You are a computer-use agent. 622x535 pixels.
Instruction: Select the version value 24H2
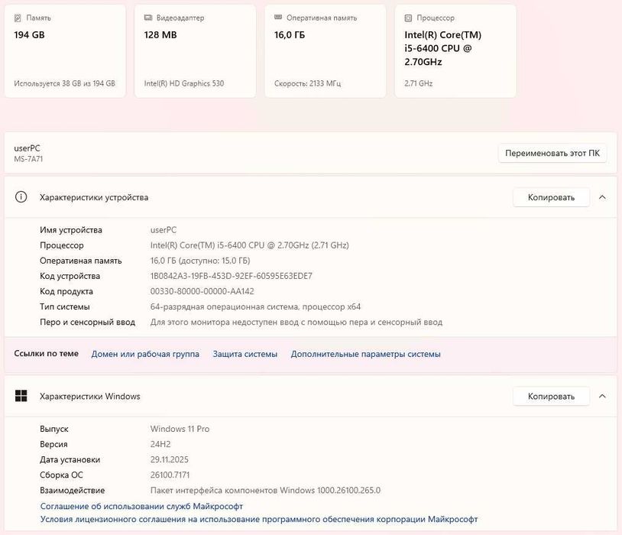[x=160, y=444]
